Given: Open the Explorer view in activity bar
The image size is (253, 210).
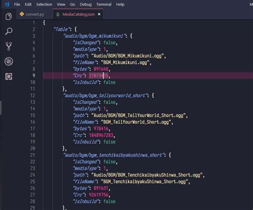Looking at the screenshot, I should click(x=9, y=16).
